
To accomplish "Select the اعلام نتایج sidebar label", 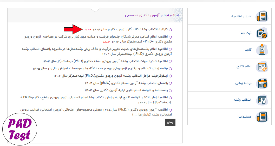I will point(244,66).
